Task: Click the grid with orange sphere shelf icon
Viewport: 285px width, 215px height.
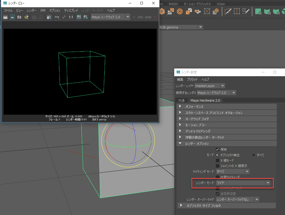Action: (x=216, y=12)
